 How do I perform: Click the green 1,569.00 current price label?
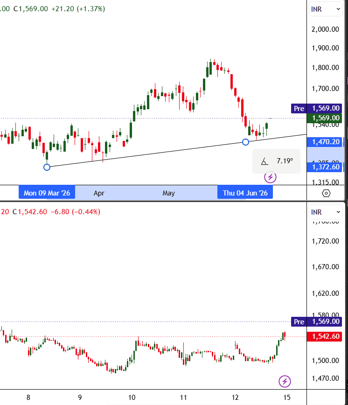[325, 118]
